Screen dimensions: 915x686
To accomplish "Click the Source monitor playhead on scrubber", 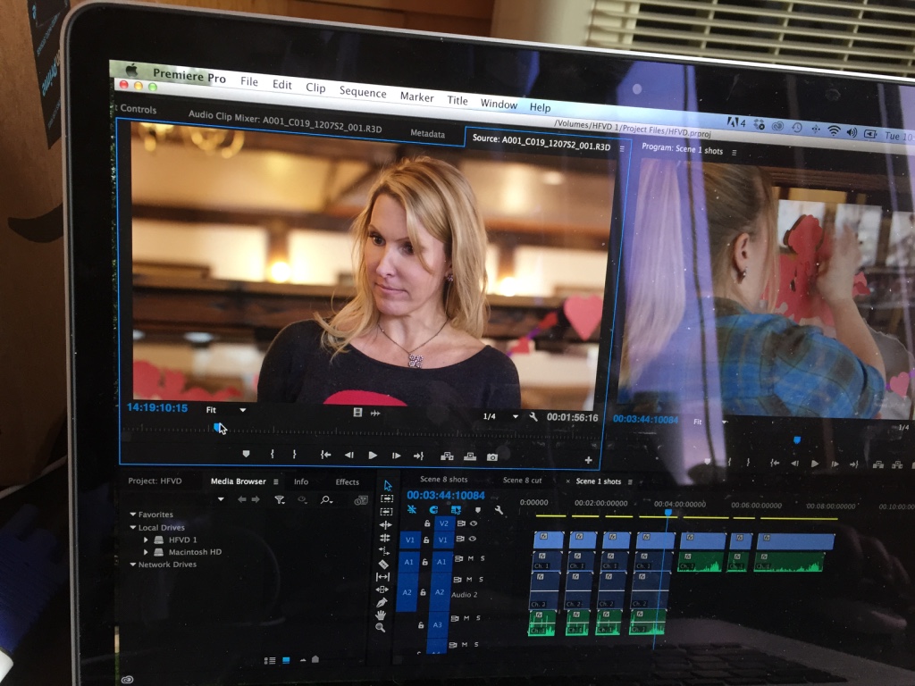I will pos(217,427).
